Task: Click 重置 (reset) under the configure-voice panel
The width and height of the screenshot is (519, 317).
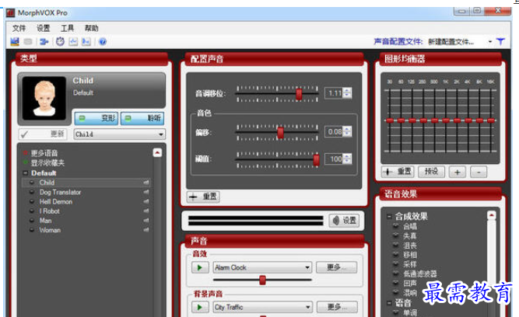Action: 203,197
